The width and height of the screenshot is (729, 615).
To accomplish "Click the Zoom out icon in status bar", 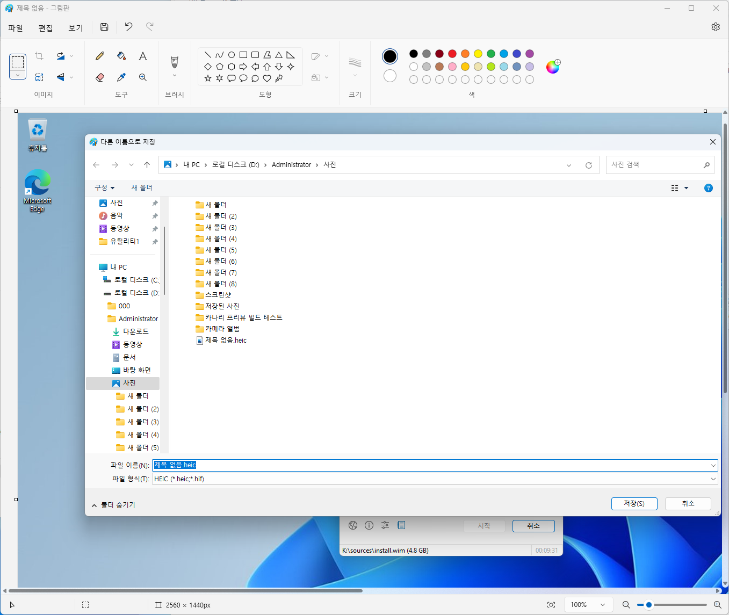I will click(x=626, y=605).
